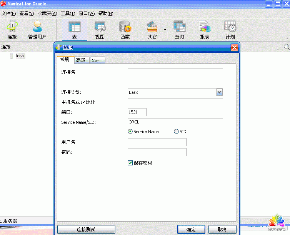The width and height of the screenshot is (290, 235).
Task: Select the Table (表) toolbar icon
Action: pyautogui.click(x=75, y=30)
